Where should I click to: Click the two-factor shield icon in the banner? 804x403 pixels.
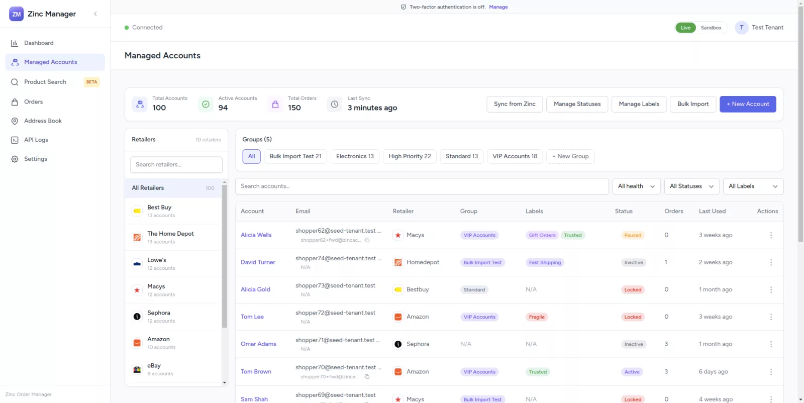tap(404, 7)
